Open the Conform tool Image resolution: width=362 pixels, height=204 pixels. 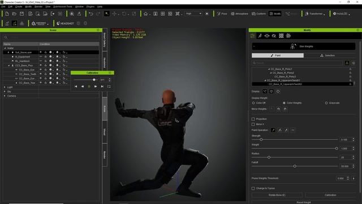[x=259, y=14]
